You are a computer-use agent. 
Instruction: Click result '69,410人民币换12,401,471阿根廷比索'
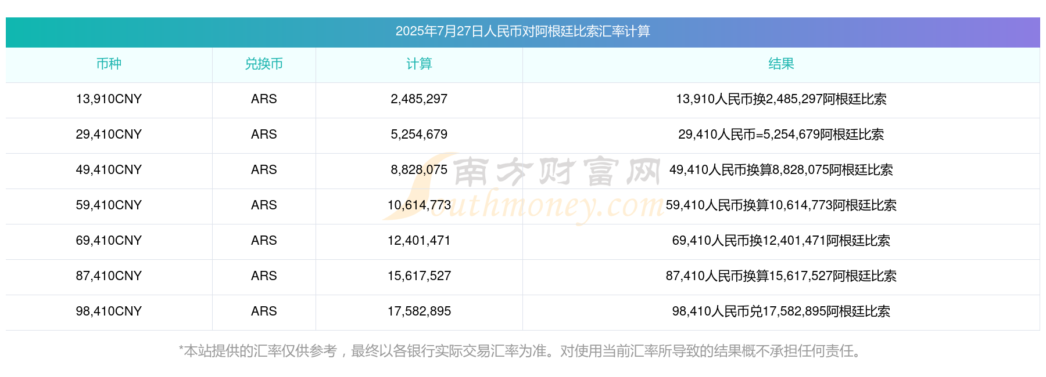point(781,241)
